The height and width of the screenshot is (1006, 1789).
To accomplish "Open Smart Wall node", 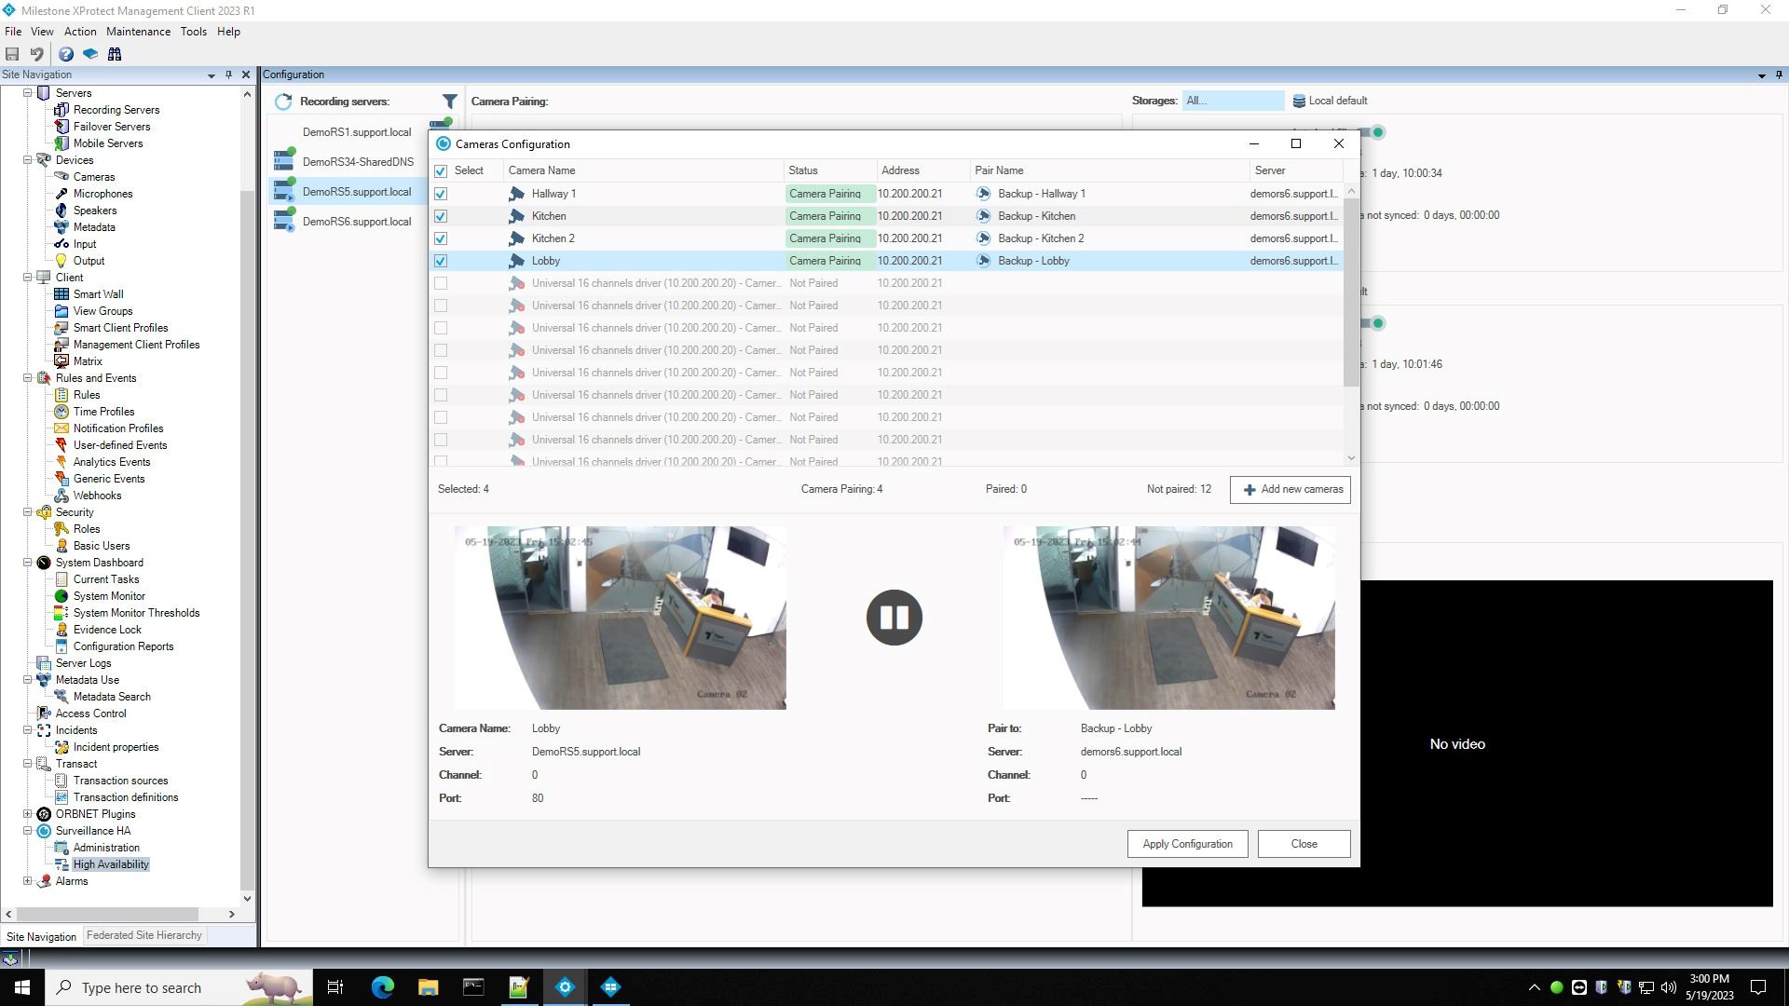I will click(98, 294).
